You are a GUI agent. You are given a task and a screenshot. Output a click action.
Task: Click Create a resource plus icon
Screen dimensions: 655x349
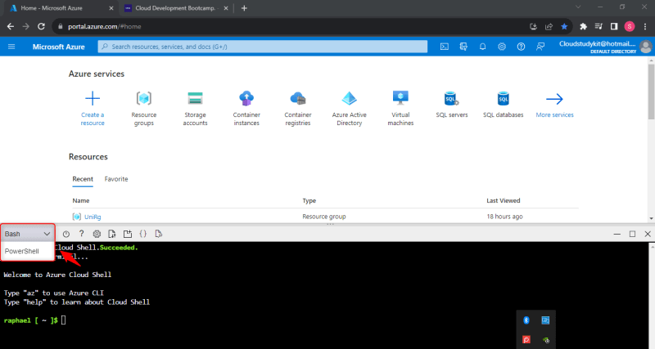click(93, 98)
